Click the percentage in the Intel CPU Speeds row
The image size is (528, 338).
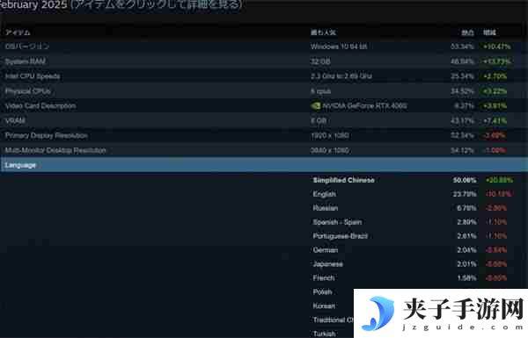pos(462,76)
